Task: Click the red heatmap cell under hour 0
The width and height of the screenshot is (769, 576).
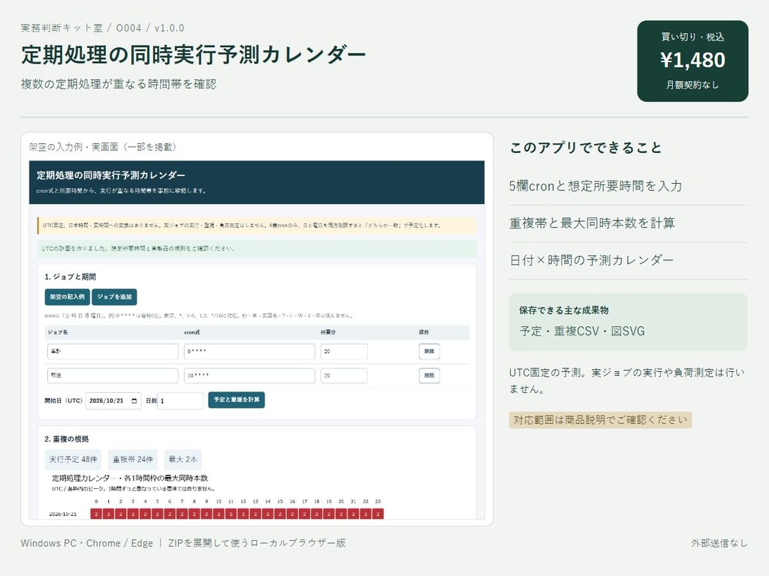Action: pos(96,514)
